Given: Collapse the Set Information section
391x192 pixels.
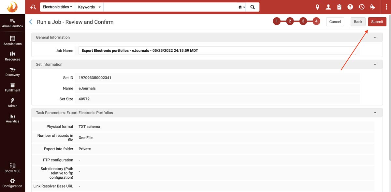Looking at the screenshot, I should tap(375, 64).
